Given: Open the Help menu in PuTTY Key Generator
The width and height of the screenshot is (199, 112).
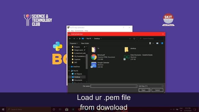Looking at the screenshot, I should pos(86,31).
